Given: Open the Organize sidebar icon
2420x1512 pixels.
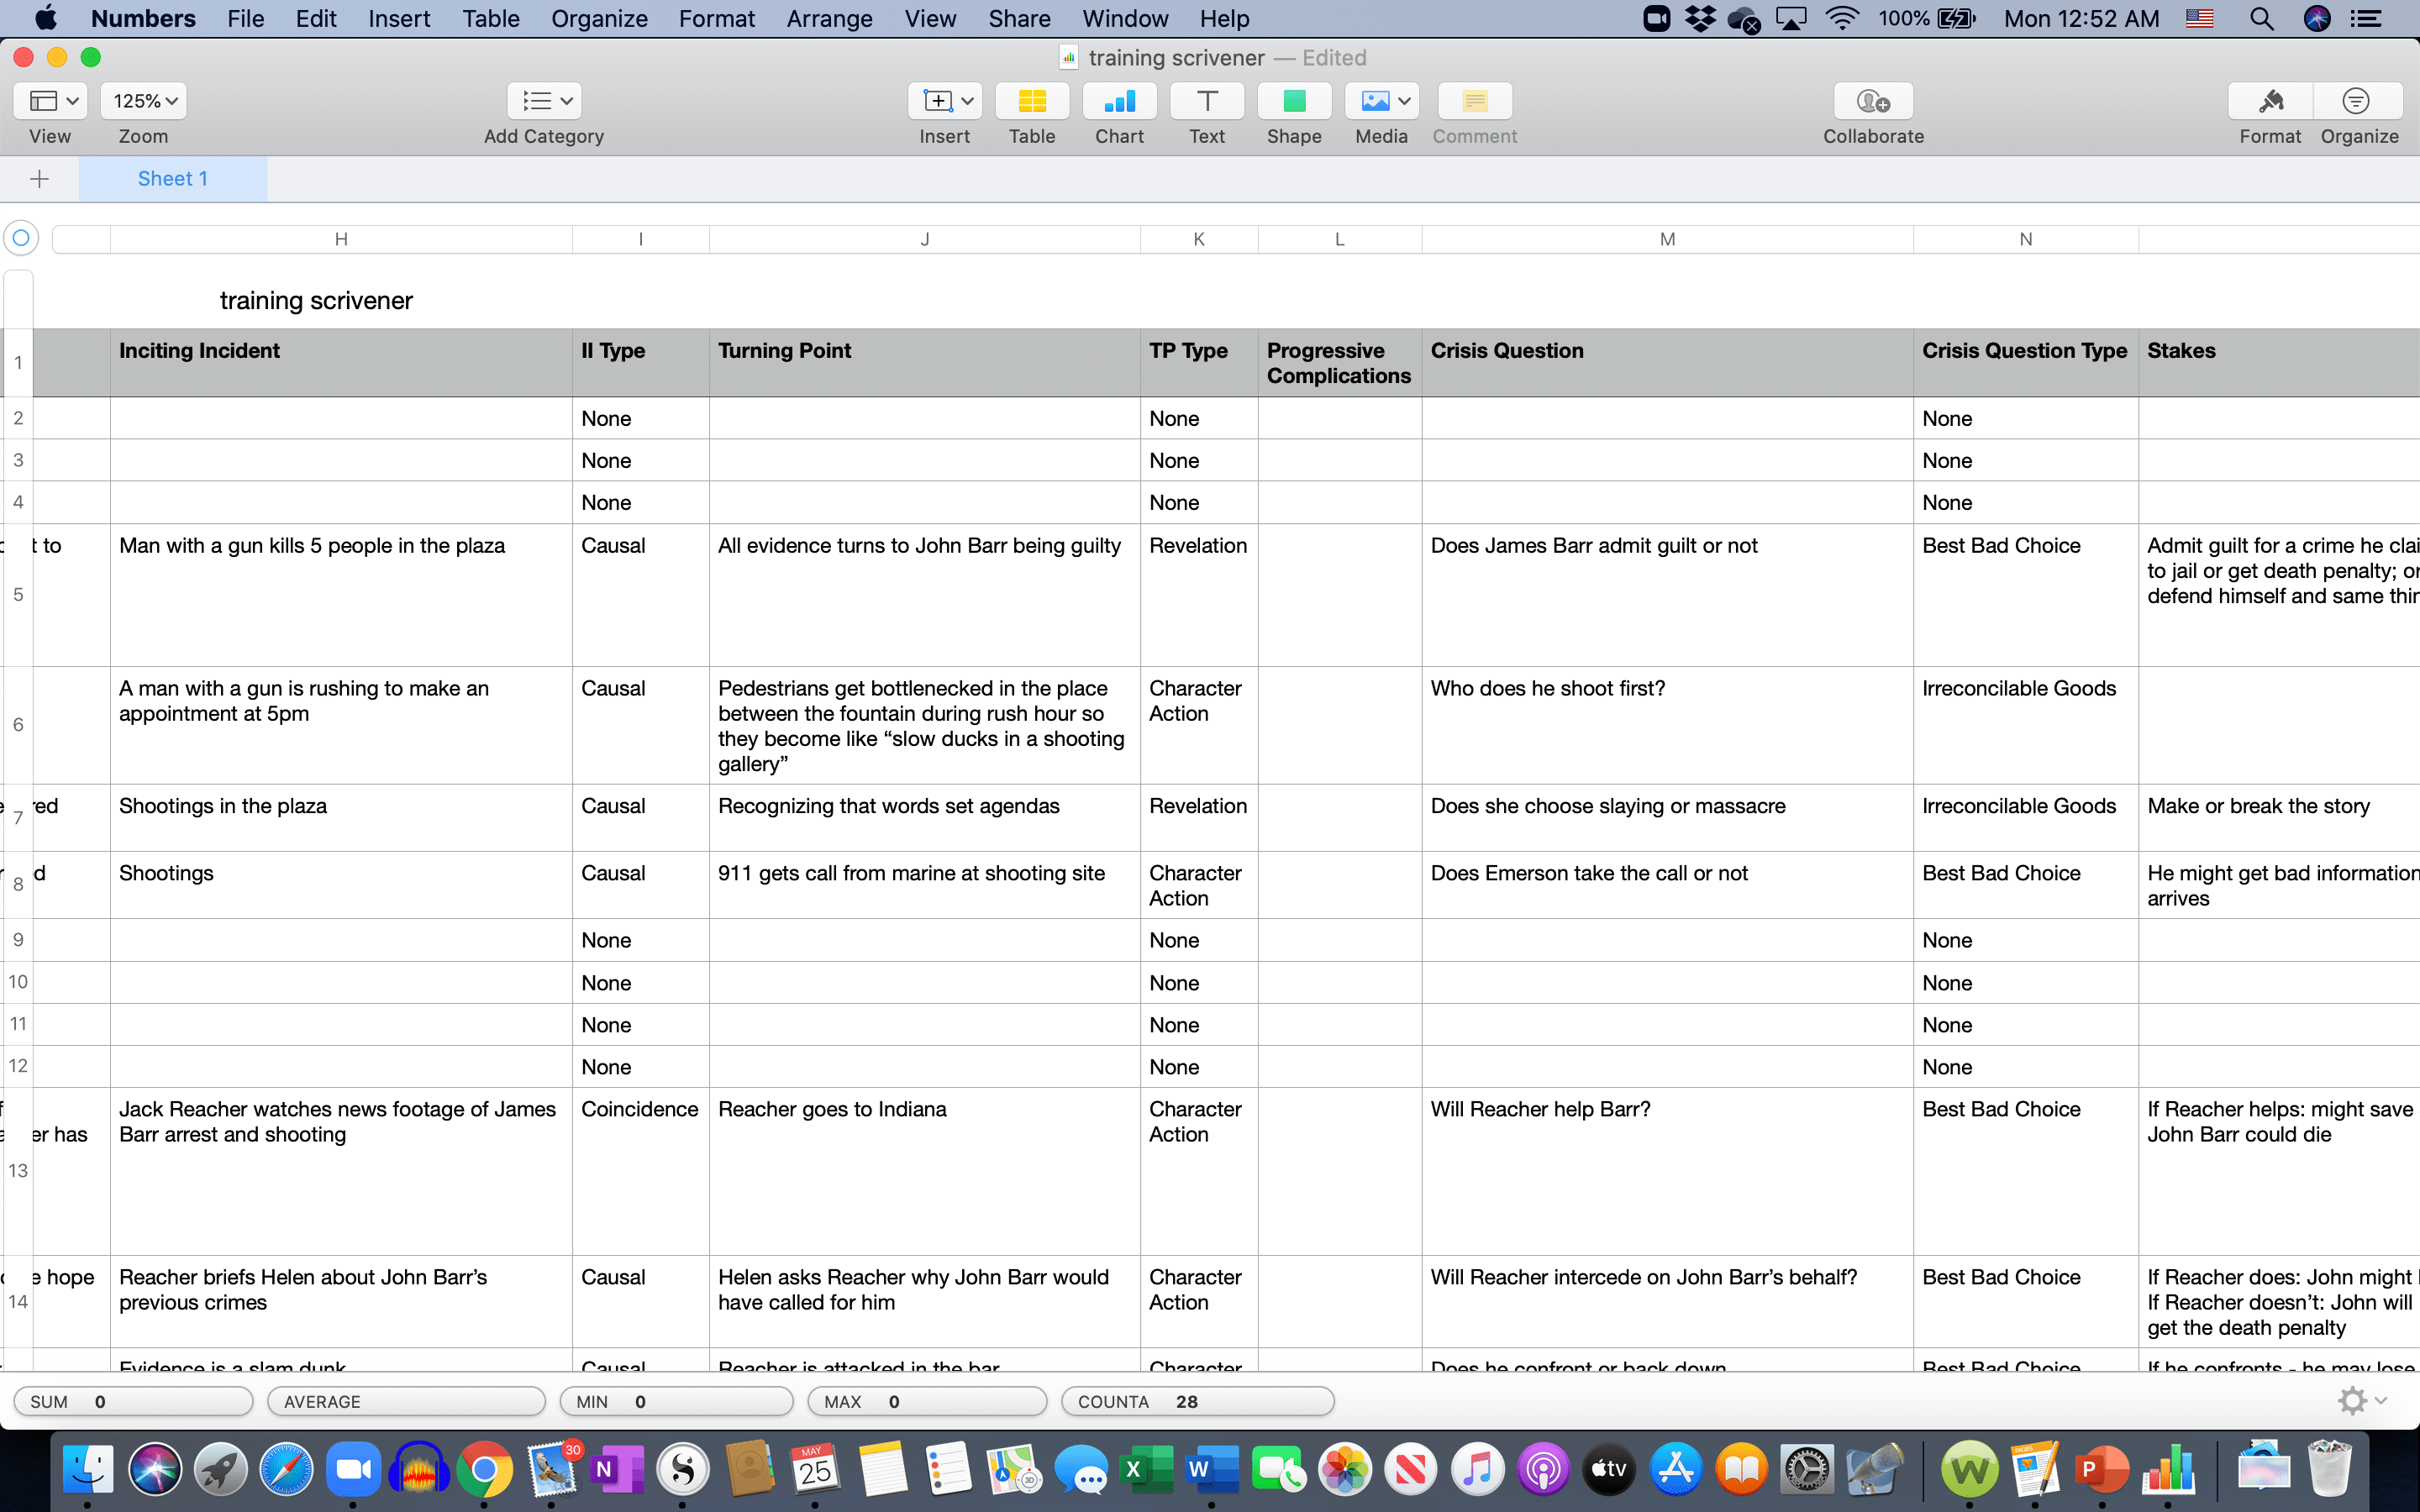Looking at the screenshot, I should (x=2357, y=101).
